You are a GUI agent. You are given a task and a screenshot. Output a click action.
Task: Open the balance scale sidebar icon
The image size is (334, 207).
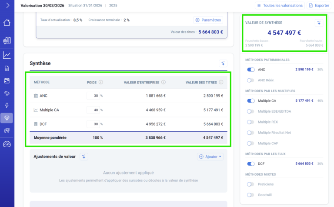7,93
